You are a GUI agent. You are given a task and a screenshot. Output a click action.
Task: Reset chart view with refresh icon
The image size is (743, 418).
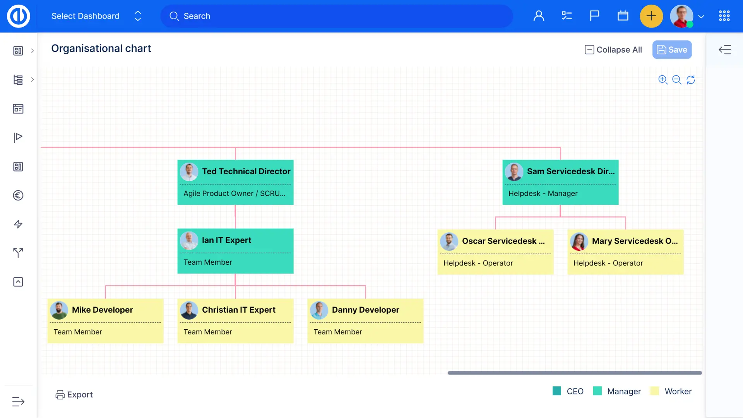click(691, 80)
